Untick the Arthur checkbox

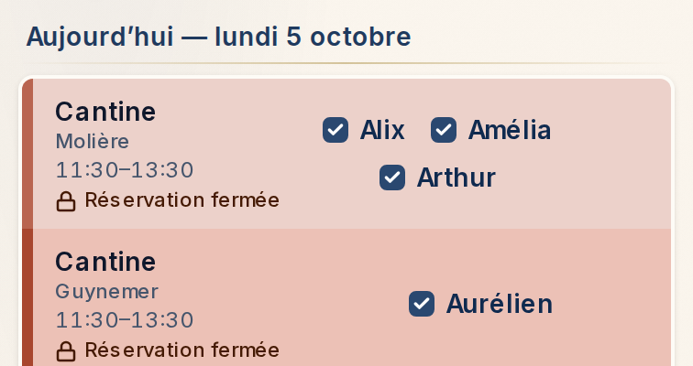(x=392, y=178)
